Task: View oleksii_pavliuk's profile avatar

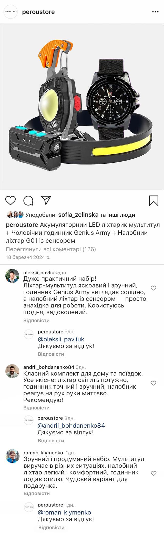Action: [12, 276]
